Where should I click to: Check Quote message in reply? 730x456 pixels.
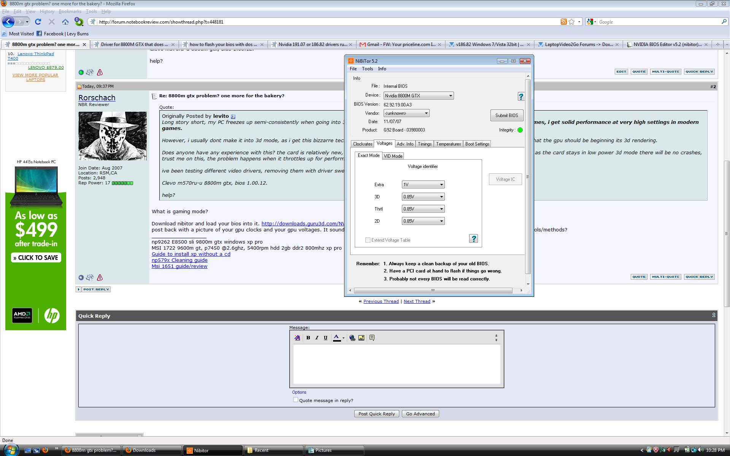coord(295,400)
